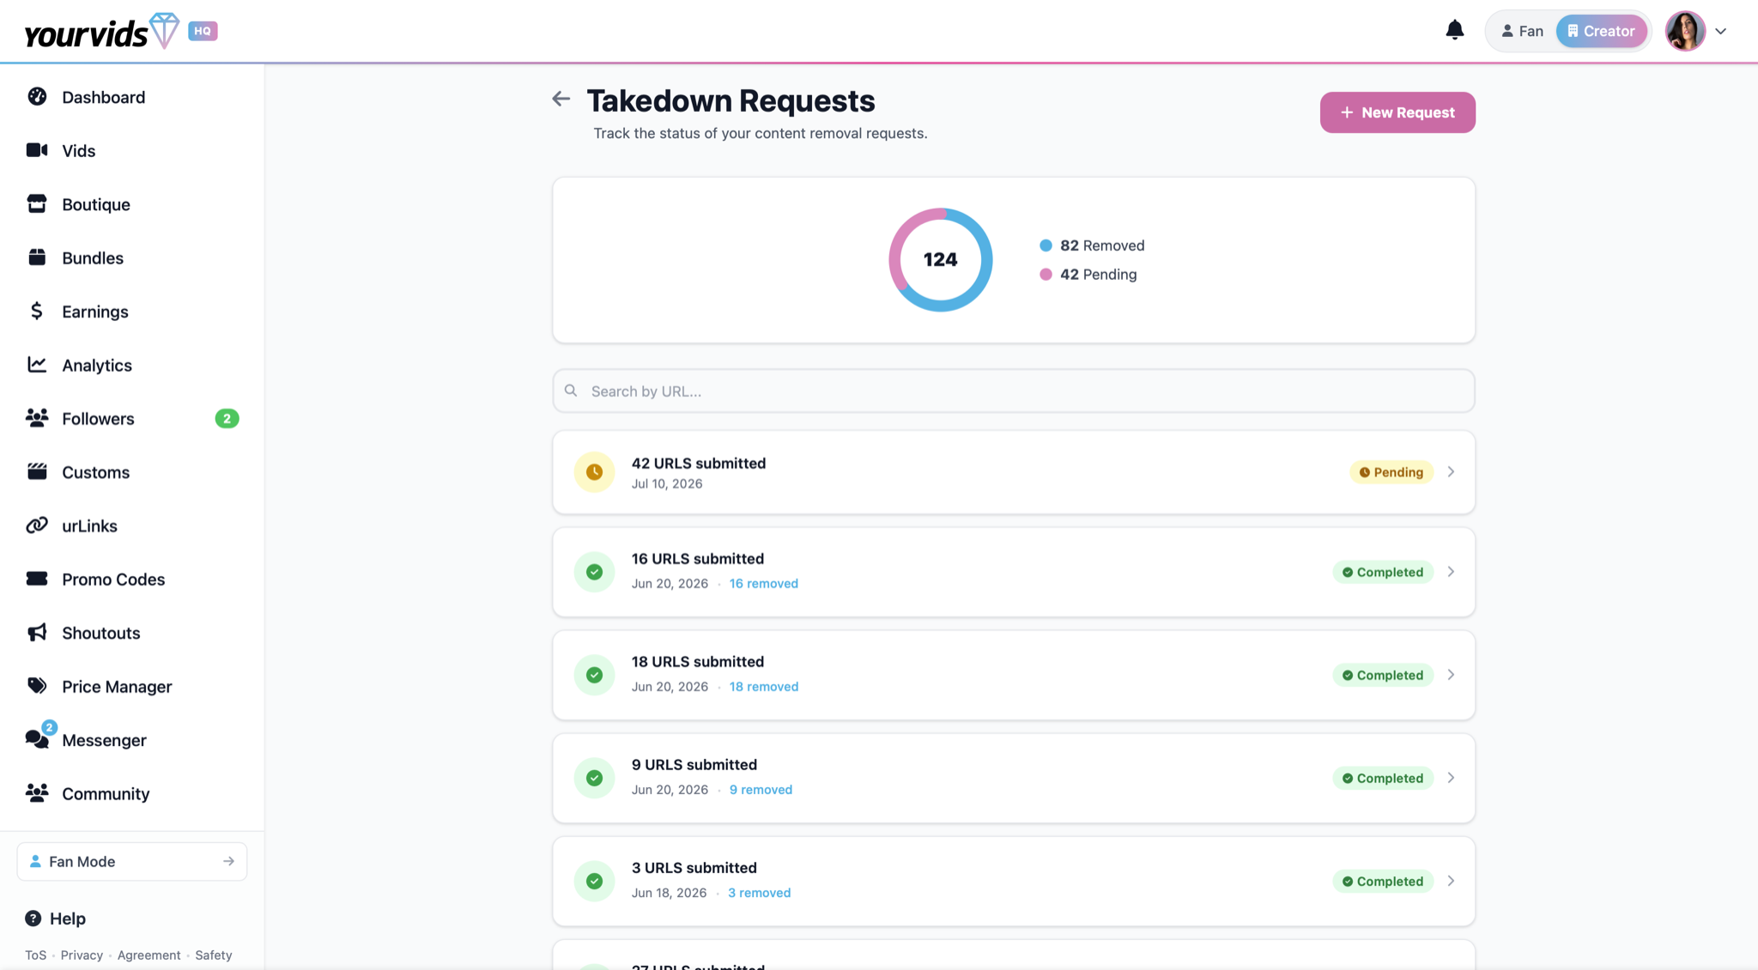1758x970 pixels.
Task: Click the user profile avatar
Action: coord(1685,31)
